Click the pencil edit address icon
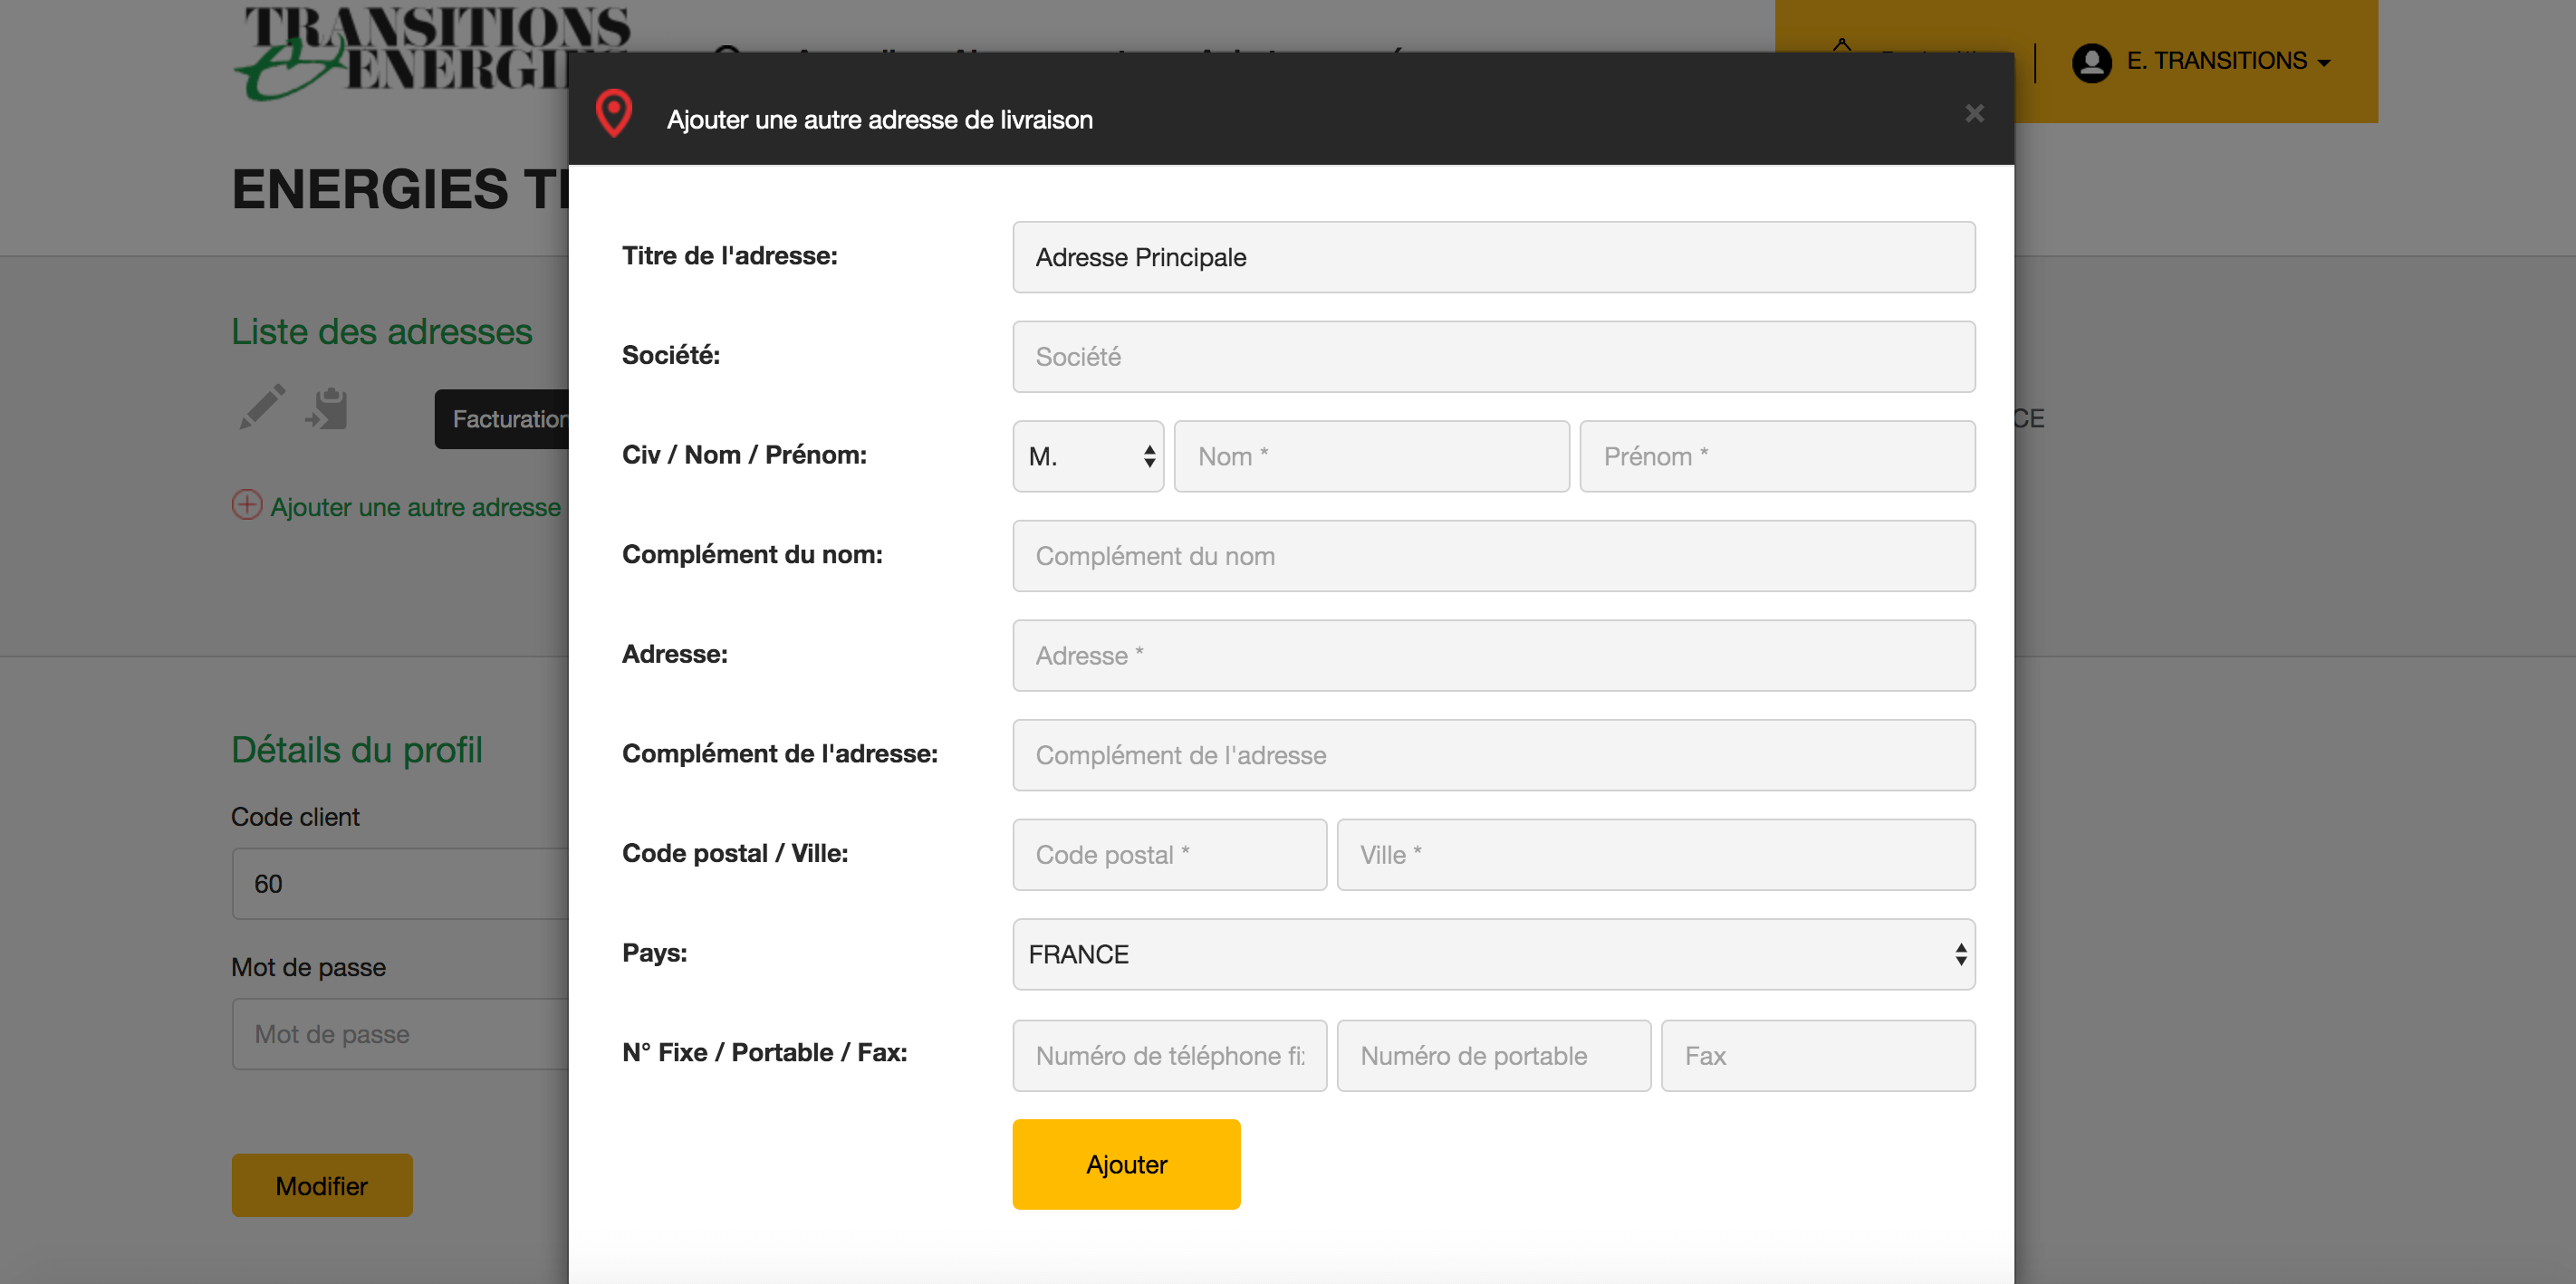This screenshot has width=2576, height=1284. click(262, 408)
